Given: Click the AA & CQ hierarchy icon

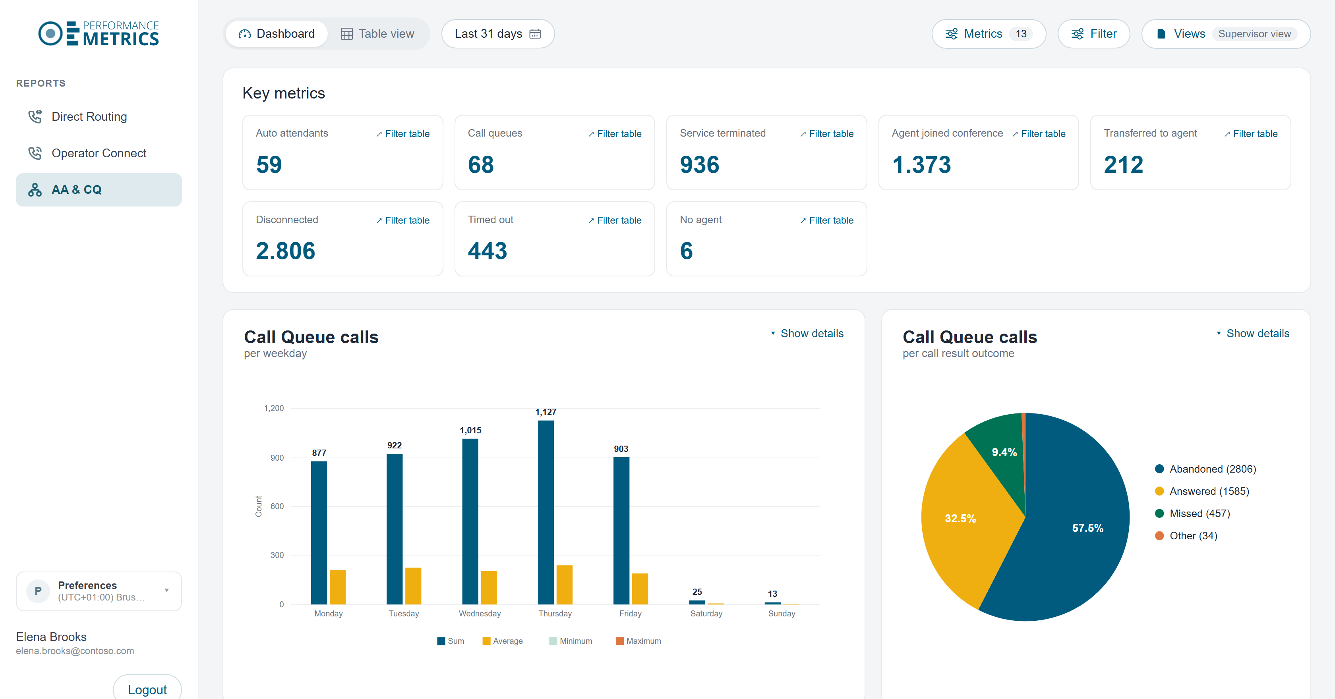Looking at the screenshot, I should click(x=35, y=190).
